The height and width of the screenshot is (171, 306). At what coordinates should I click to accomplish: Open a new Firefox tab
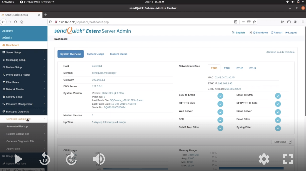click(46, 15)
